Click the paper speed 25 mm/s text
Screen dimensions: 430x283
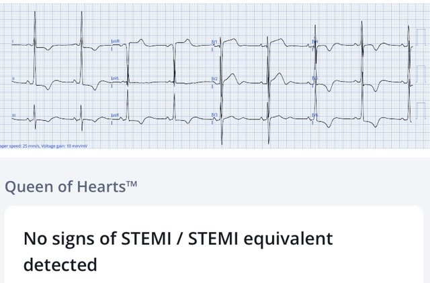pyautogui.click(x=20, y=145)
